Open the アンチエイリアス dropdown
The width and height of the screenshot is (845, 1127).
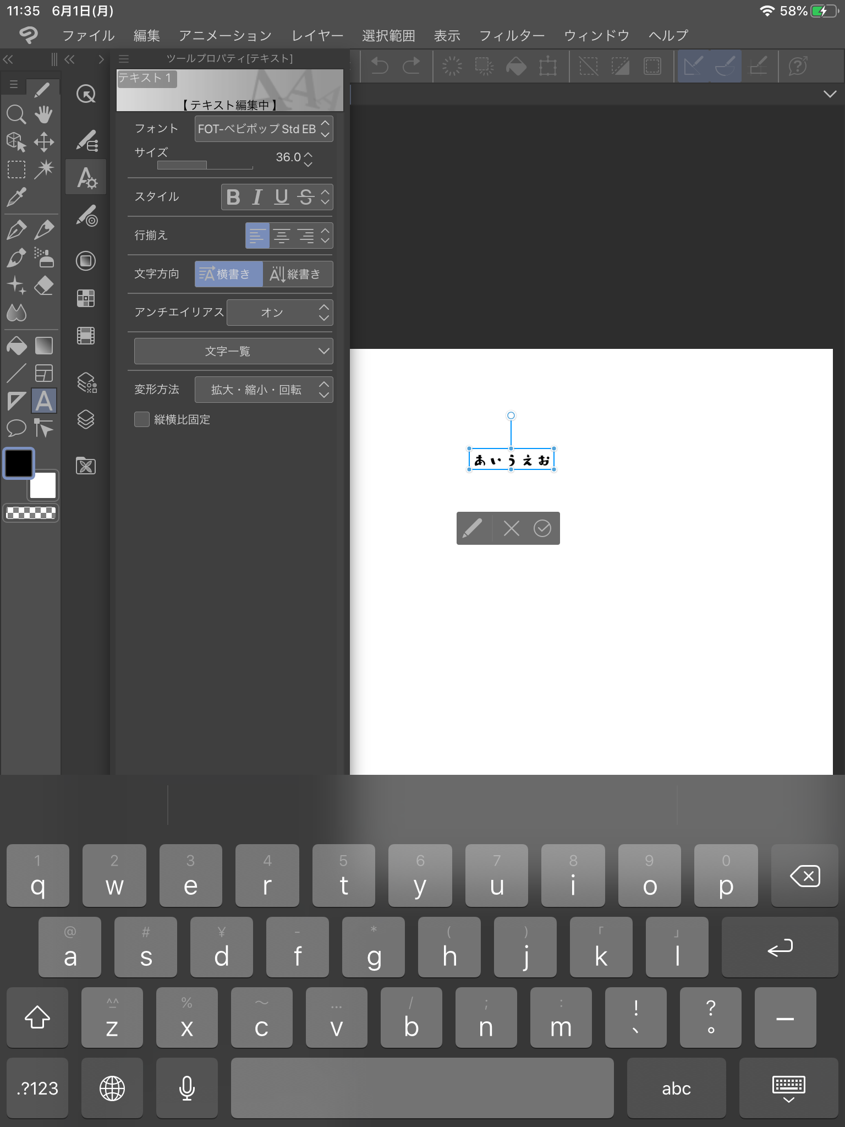coord(279,313)
